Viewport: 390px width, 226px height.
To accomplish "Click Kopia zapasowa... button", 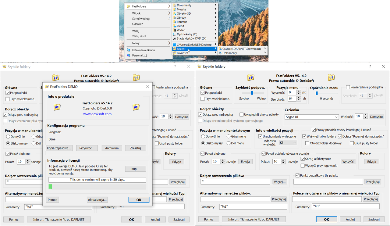I will [x=59, y=148].
